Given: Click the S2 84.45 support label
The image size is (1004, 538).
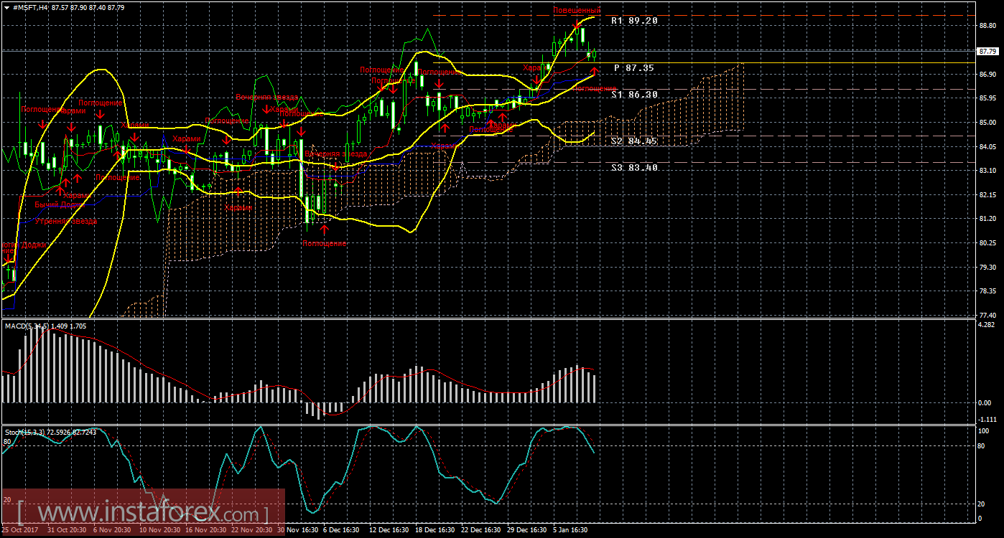Looking at the screenshot, I should click(634, 141).
